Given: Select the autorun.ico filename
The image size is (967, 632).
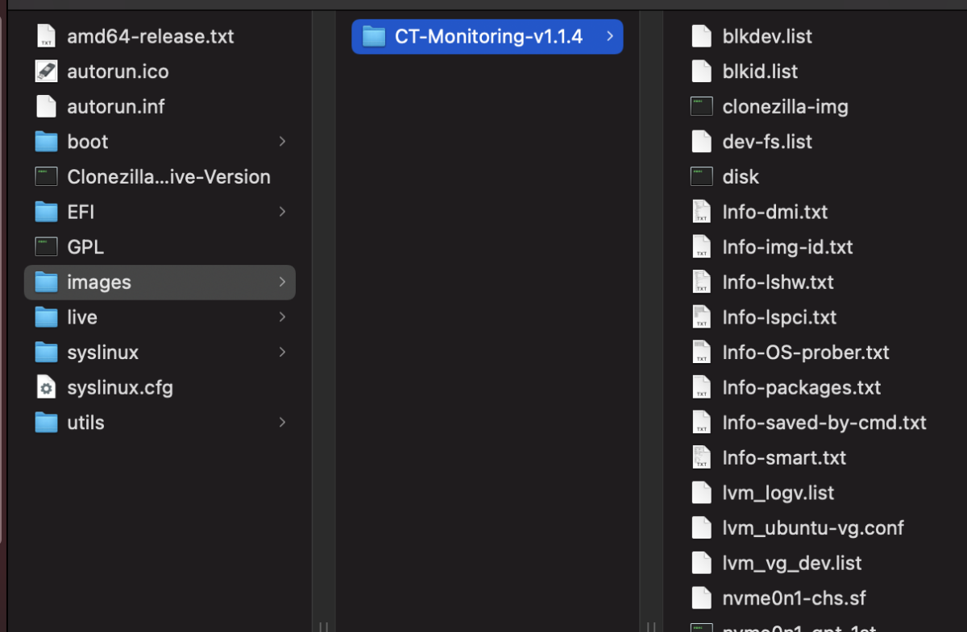Looking at the screenshot, I should [118, 71].
